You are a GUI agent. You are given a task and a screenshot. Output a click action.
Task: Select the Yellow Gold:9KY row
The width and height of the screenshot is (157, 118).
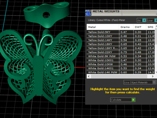(x=121, y=32)
